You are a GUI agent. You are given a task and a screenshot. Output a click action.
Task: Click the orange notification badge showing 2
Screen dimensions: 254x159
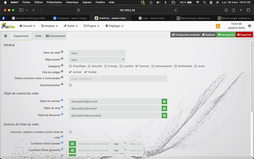click(218, 26)
